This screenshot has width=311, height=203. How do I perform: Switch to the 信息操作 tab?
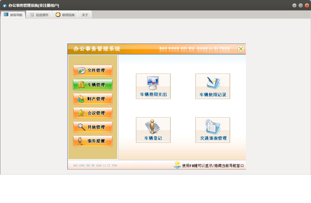(x=39, y=15)
